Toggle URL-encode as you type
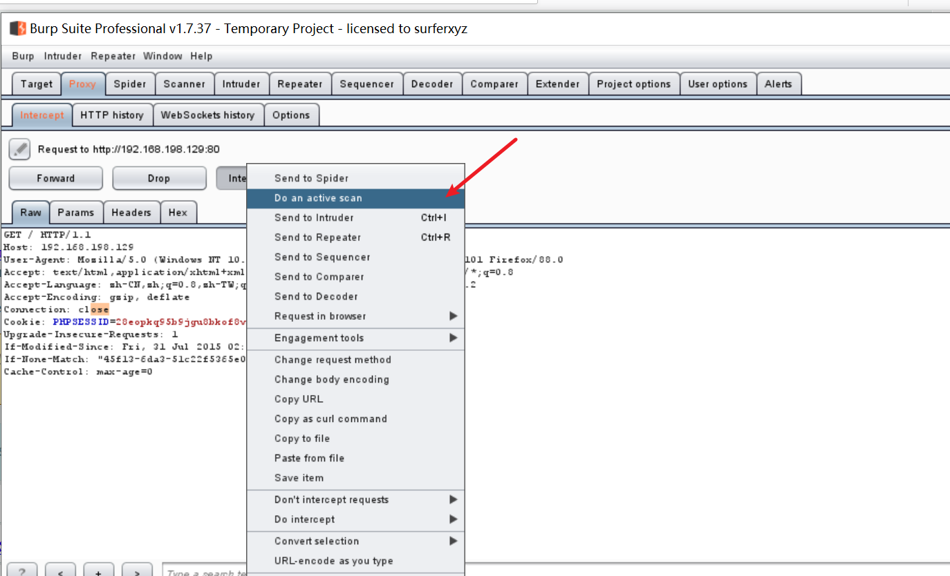Viewport: 950px width, 576px height. 355,561
